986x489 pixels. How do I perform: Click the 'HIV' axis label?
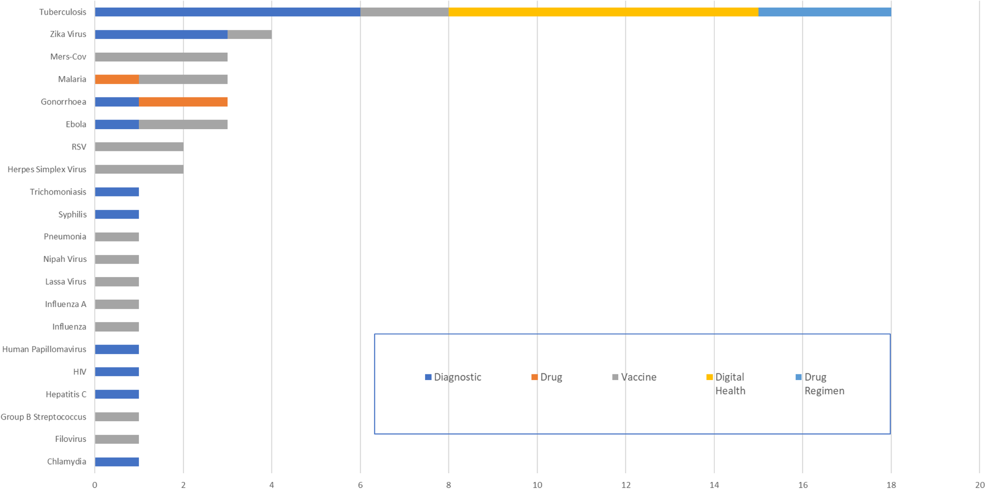pyautogui.click(x=80, y=371)
